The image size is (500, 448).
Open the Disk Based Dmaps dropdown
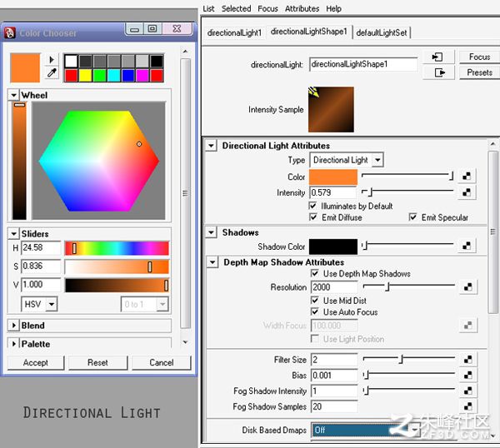click(364, 431)
